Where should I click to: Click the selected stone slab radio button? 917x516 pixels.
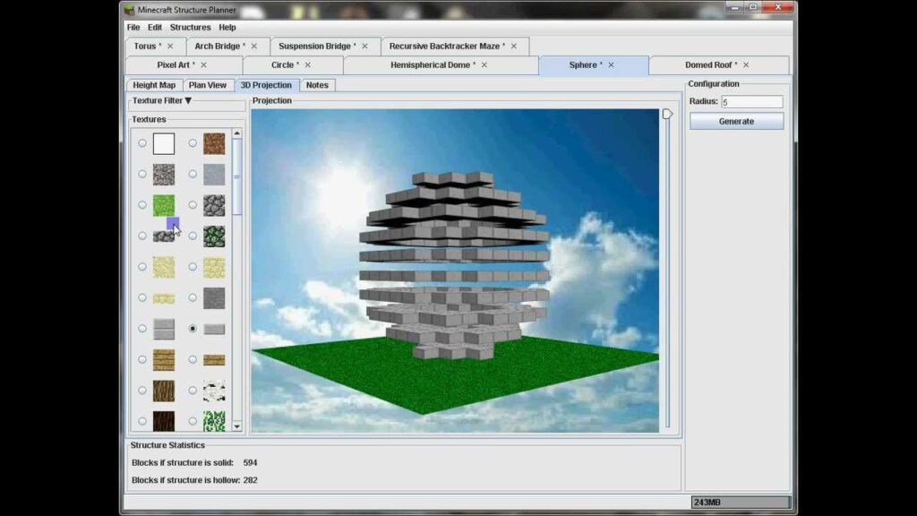point(193,329)
